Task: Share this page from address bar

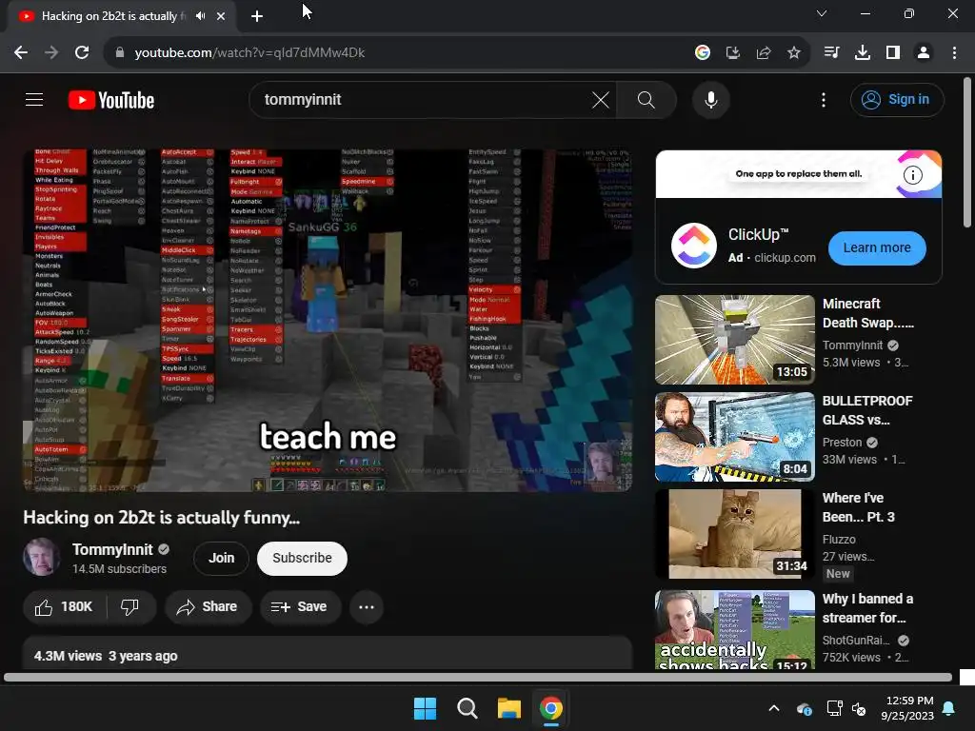Action: [x=763, y=53]
